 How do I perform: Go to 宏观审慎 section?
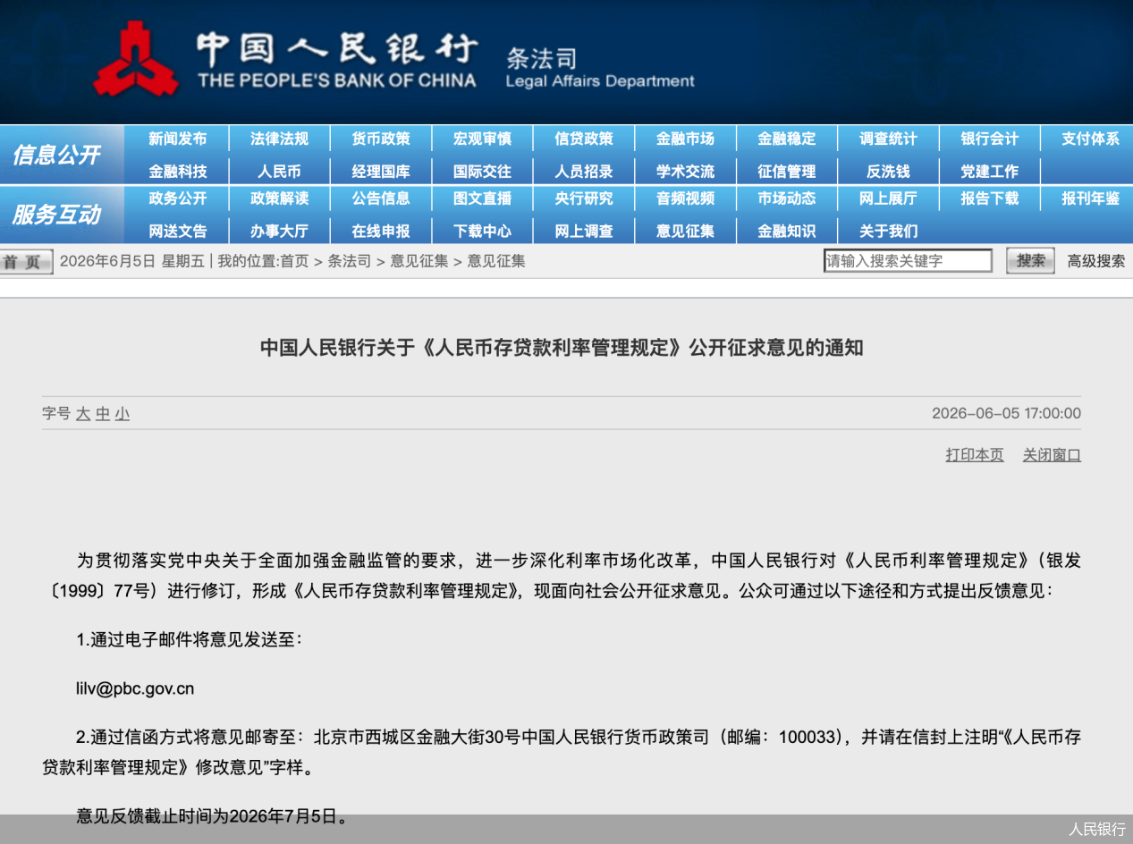point(482,139)
